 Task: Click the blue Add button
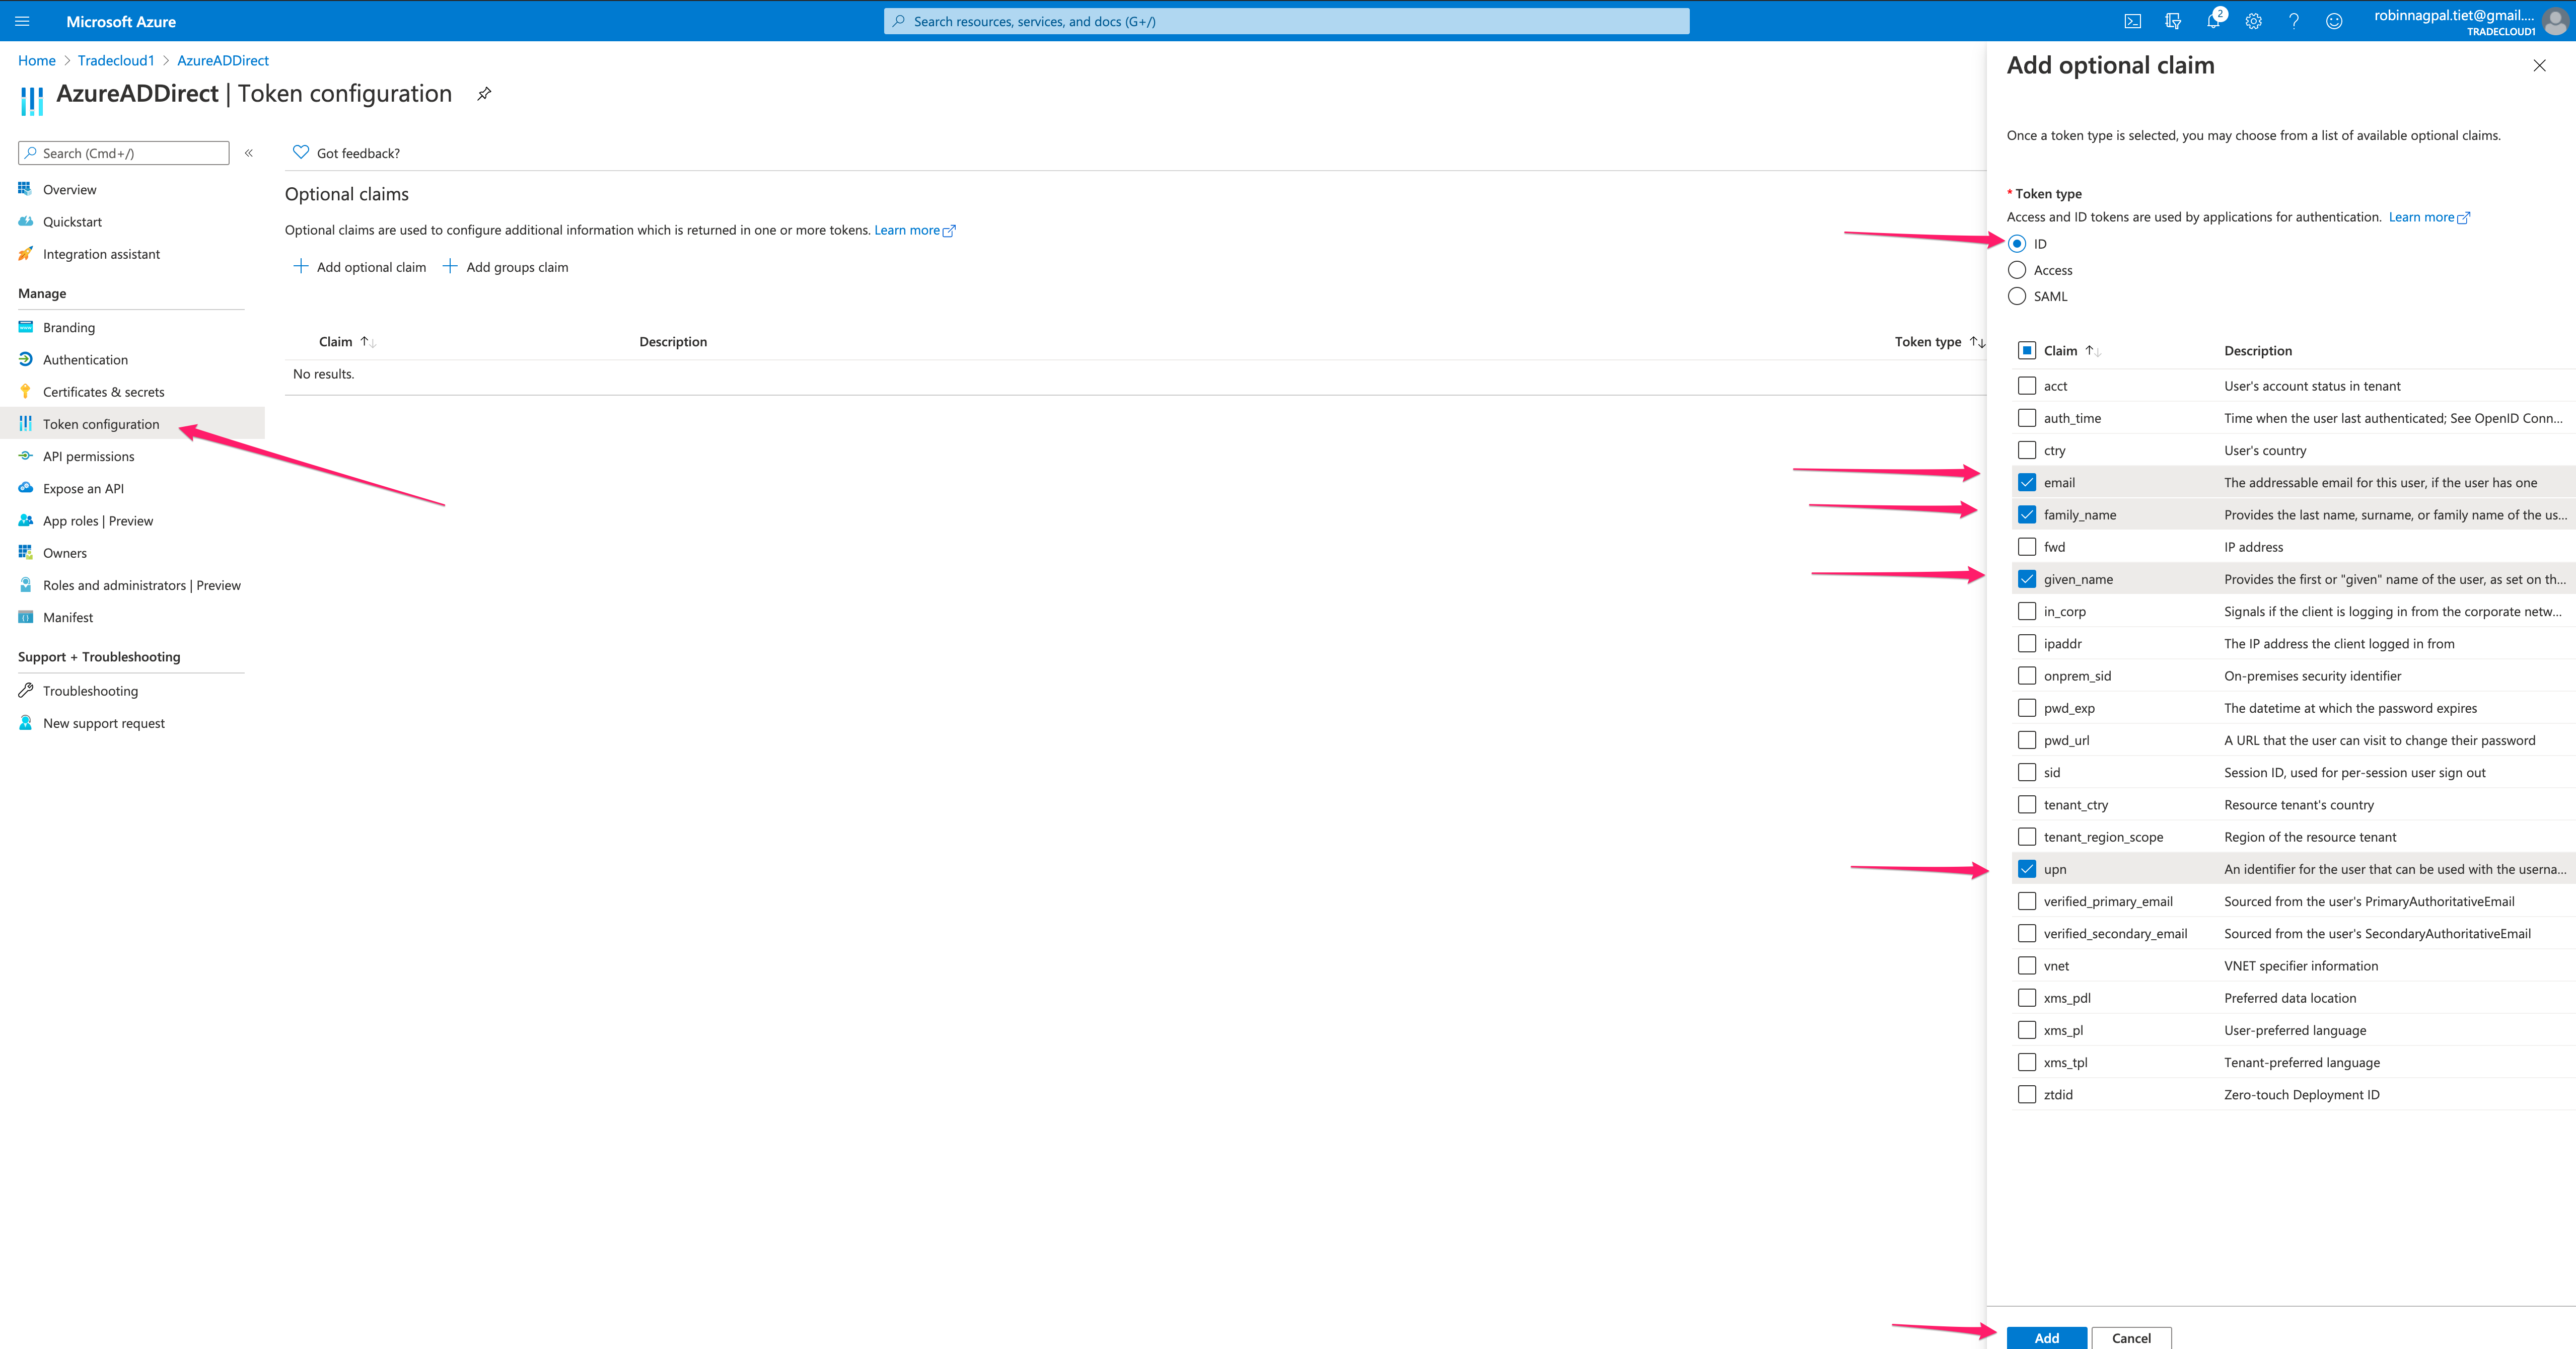tap(2046, 1337)
